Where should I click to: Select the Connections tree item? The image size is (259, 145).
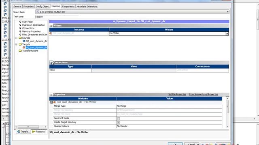[x=28, y=28]
